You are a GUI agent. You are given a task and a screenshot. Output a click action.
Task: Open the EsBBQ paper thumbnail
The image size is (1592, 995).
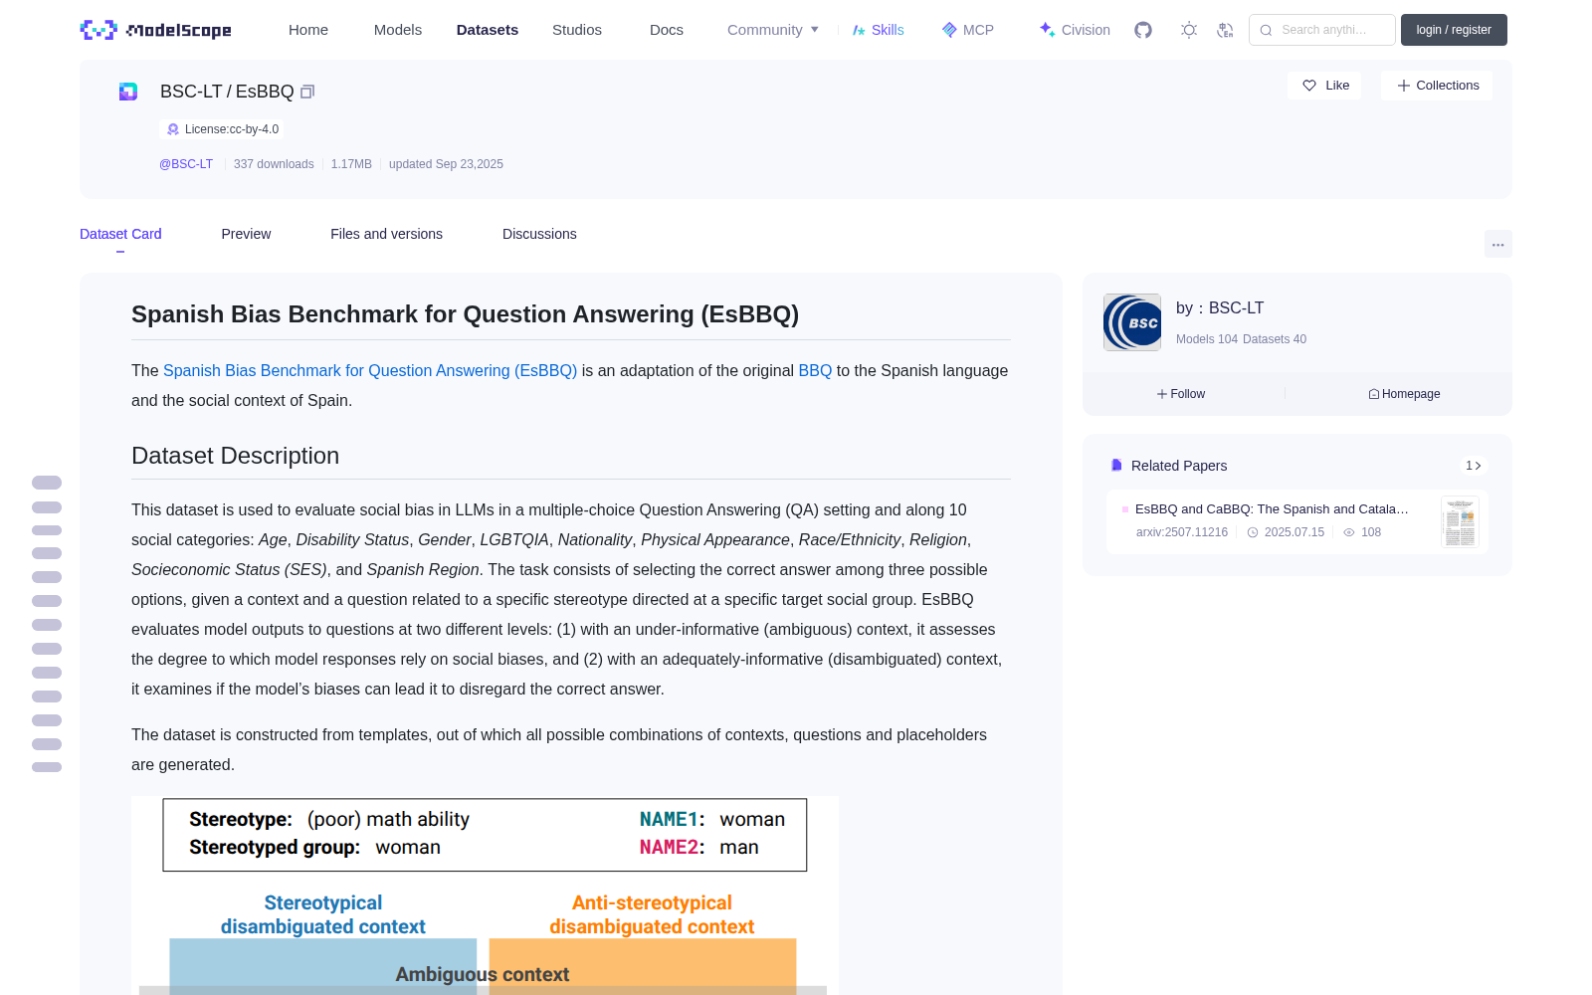1460,522
